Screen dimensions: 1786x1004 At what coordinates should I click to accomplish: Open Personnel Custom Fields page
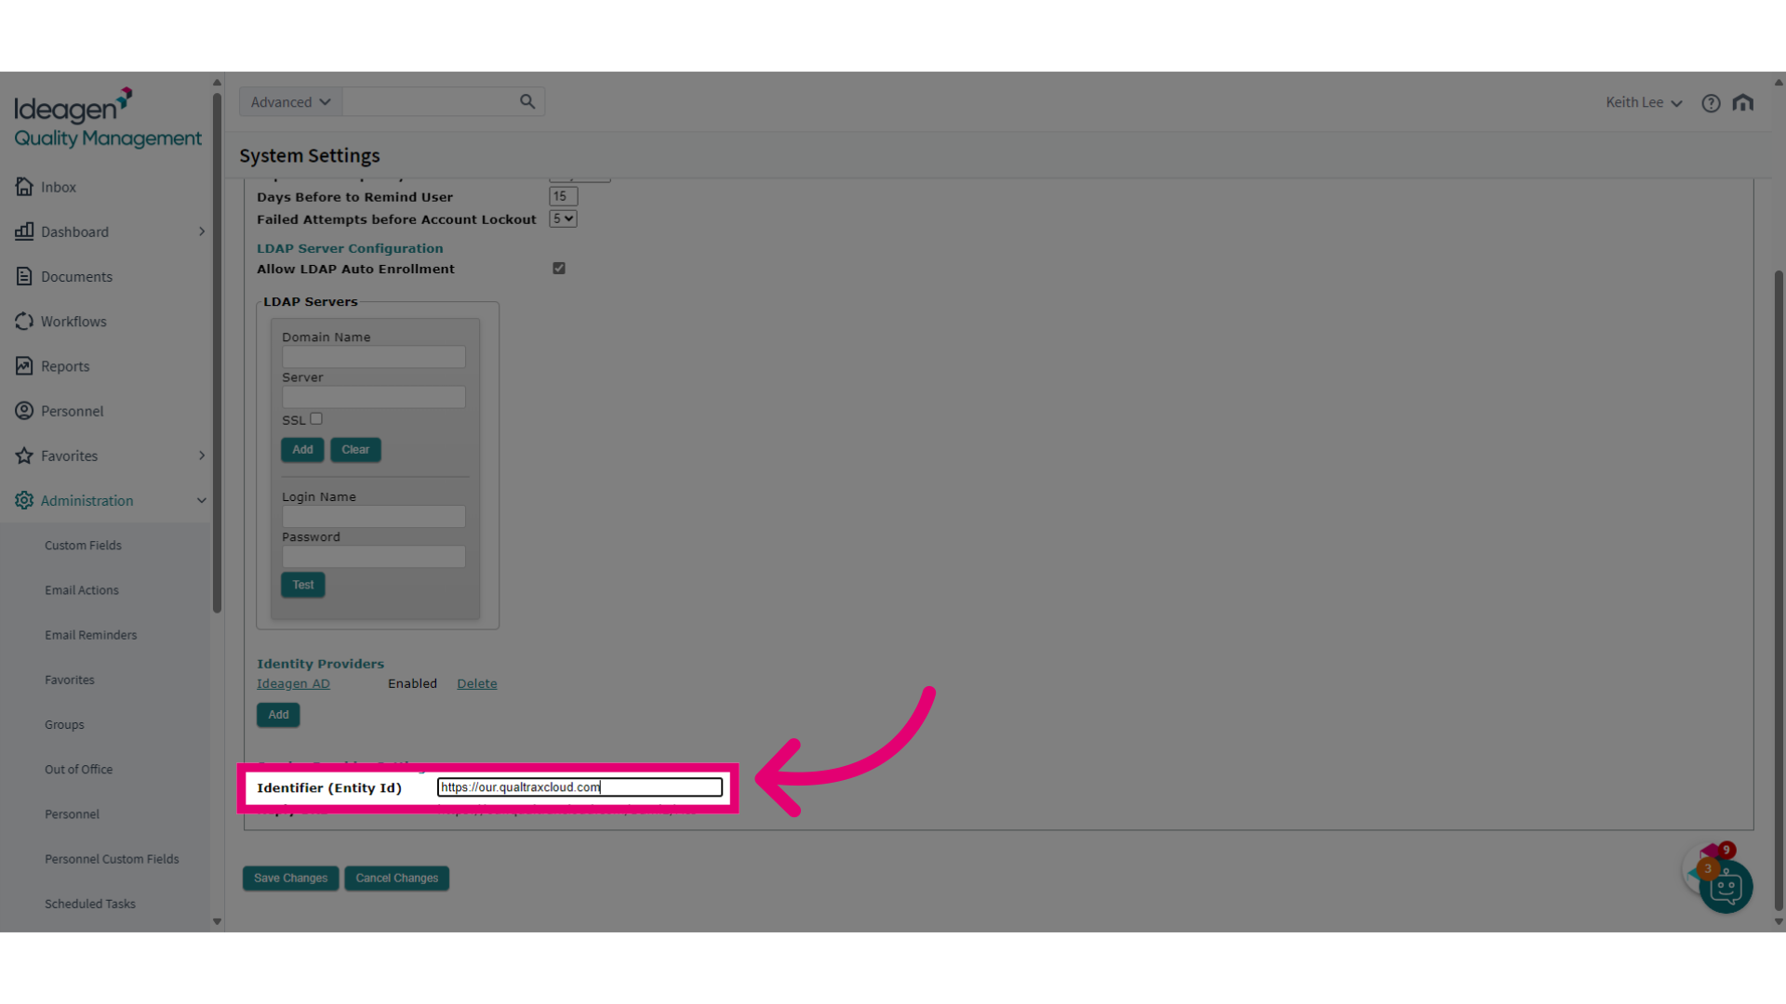[112, 859]
